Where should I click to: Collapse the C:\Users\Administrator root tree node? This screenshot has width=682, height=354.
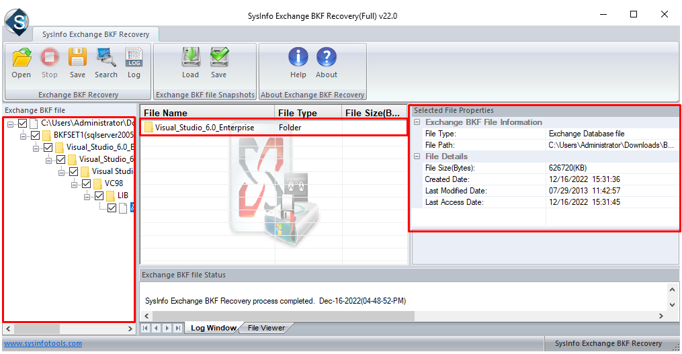[x=11, y=124]
